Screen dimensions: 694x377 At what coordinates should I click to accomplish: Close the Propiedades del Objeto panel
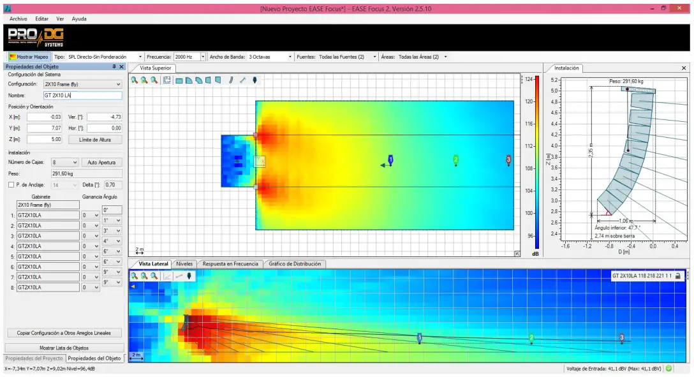[121, 66]
